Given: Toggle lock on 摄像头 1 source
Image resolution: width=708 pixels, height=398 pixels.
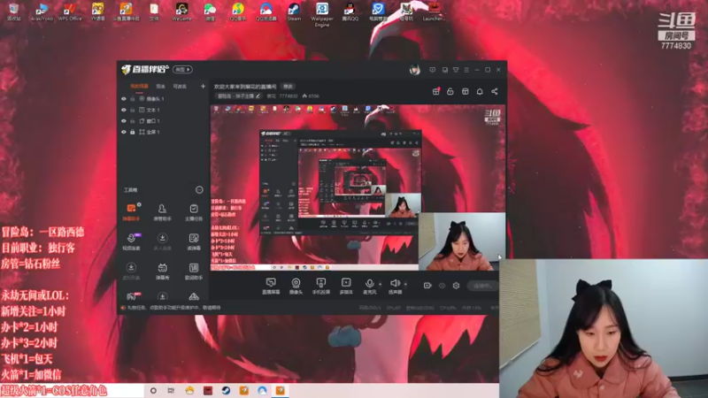Looking at the screenshot, I should (x=132, y=99).
